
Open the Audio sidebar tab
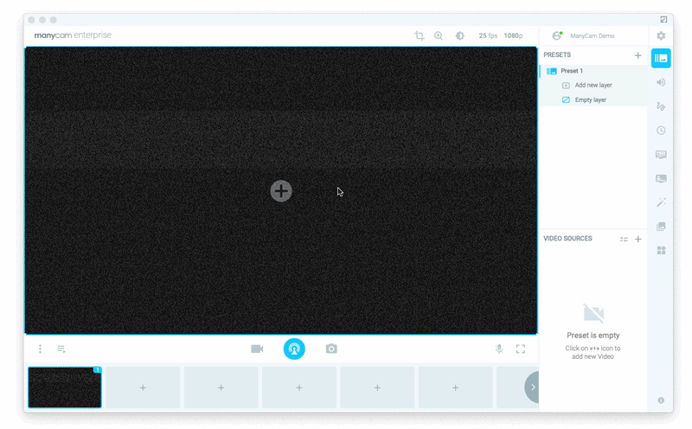[661, 82]
